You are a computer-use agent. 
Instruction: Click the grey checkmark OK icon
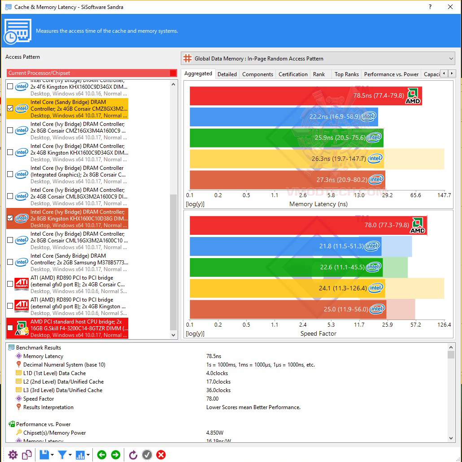[x=147, y=455]
